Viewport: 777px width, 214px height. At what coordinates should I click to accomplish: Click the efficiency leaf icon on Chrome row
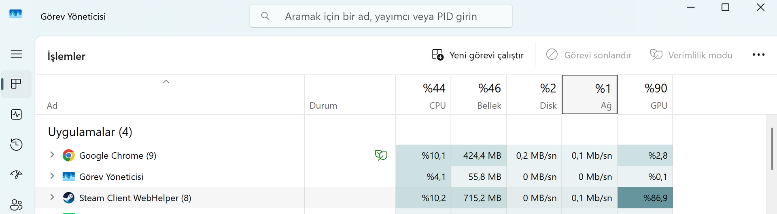tap(381, 155)
